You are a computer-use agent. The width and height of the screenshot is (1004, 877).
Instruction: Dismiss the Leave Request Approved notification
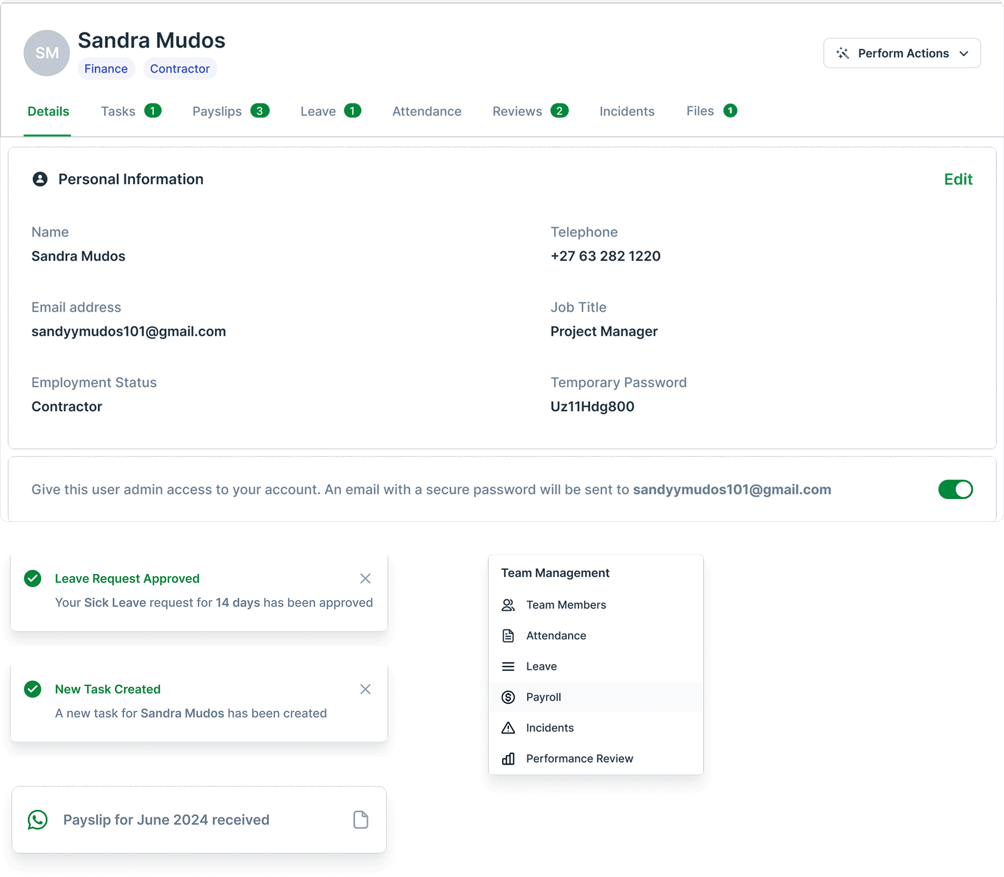tap(365, 578)
